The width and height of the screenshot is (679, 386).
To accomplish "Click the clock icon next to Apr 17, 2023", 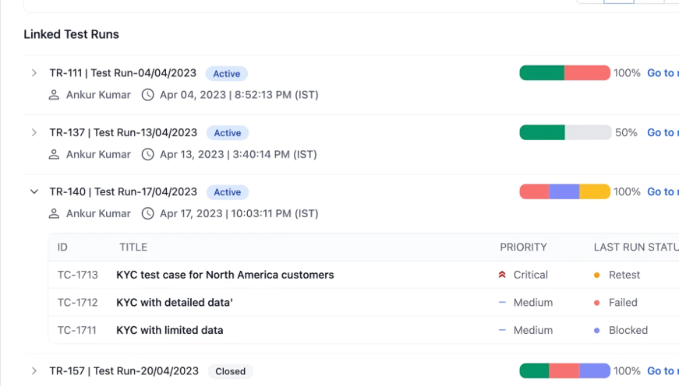I will click(147, 213).
